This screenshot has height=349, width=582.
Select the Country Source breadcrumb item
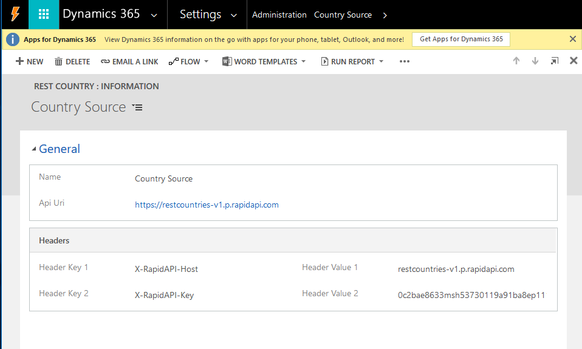(343, 15)
